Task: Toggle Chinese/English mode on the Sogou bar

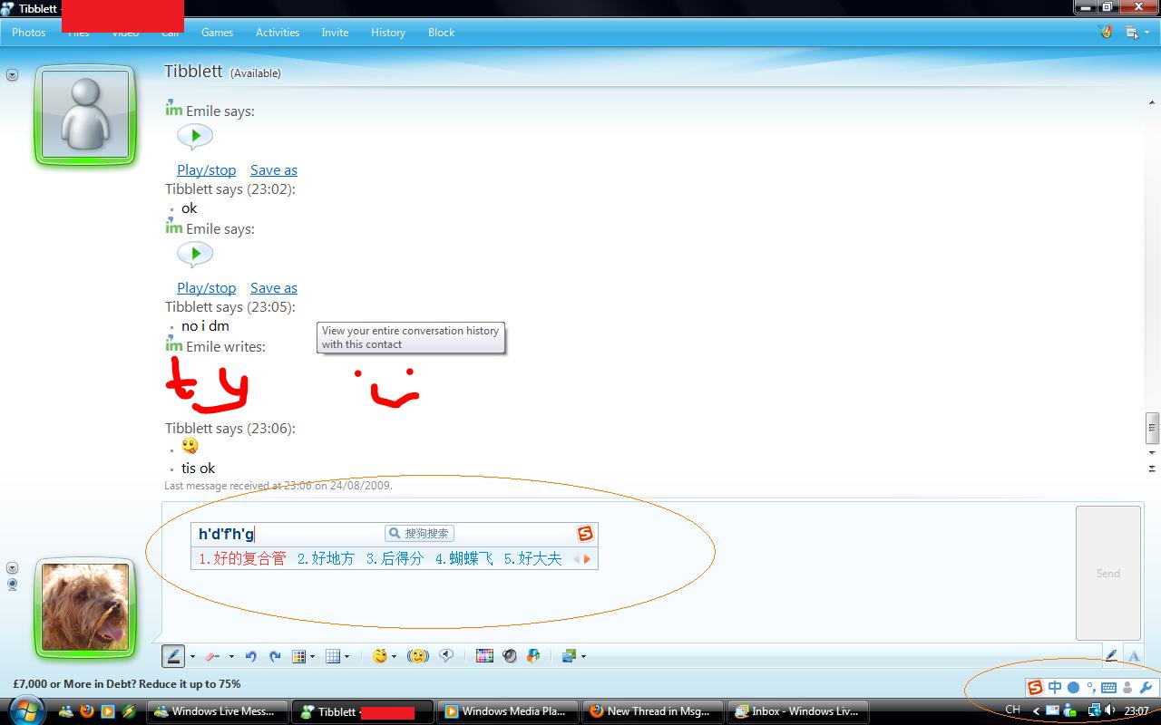Action: coord(1055,688)
